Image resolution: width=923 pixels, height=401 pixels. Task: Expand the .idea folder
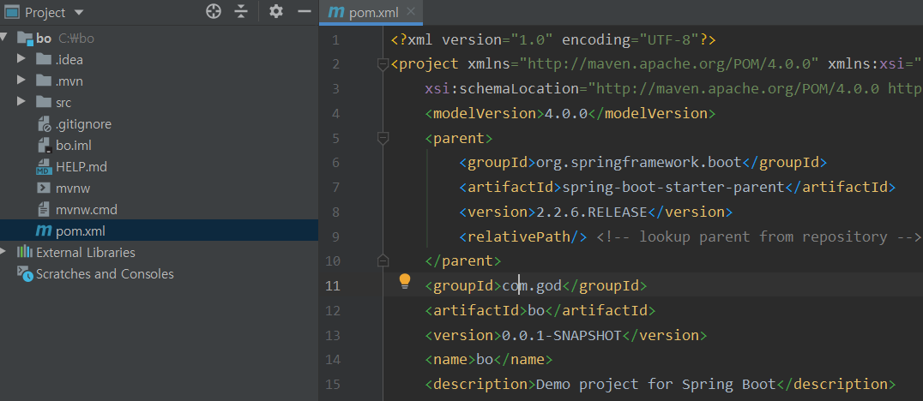[x=21, y=59]
